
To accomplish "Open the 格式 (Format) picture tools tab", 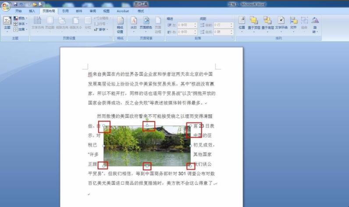I will [x=140, y=11].
